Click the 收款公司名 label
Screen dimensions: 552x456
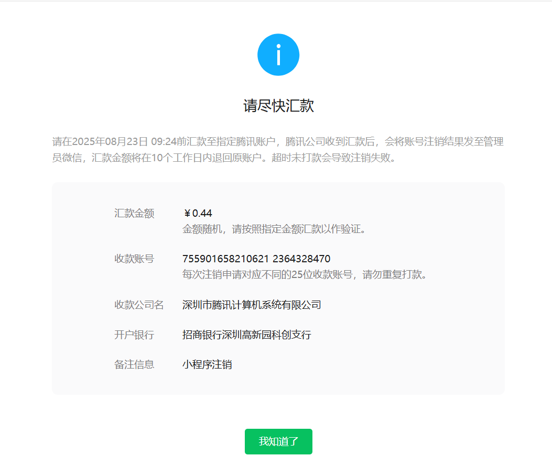coord(139,305)
